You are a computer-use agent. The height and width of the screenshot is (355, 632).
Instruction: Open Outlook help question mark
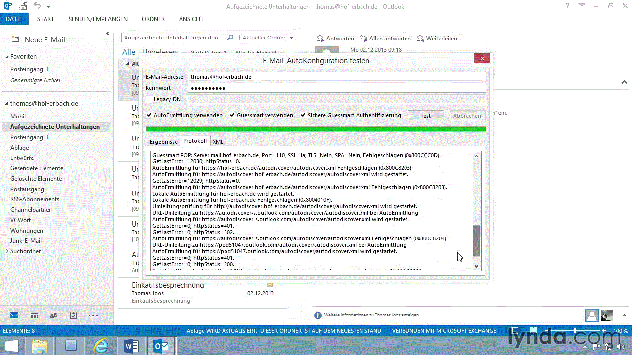(x=567, y=6)
